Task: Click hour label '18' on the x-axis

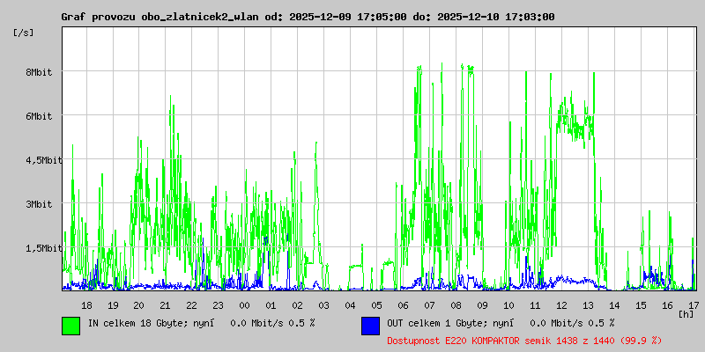Action: [x=86, y=305]
